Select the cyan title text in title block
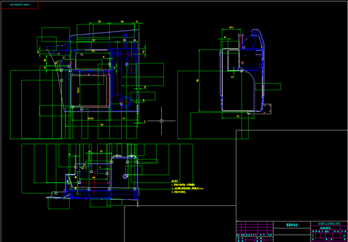This screenshot has height=242, width=348. point(292,225)
